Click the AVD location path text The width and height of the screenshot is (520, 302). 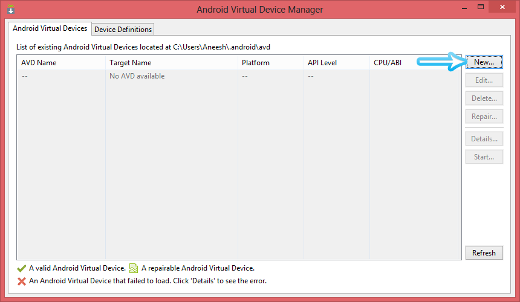pyautogui.click(x=221, y=47)
